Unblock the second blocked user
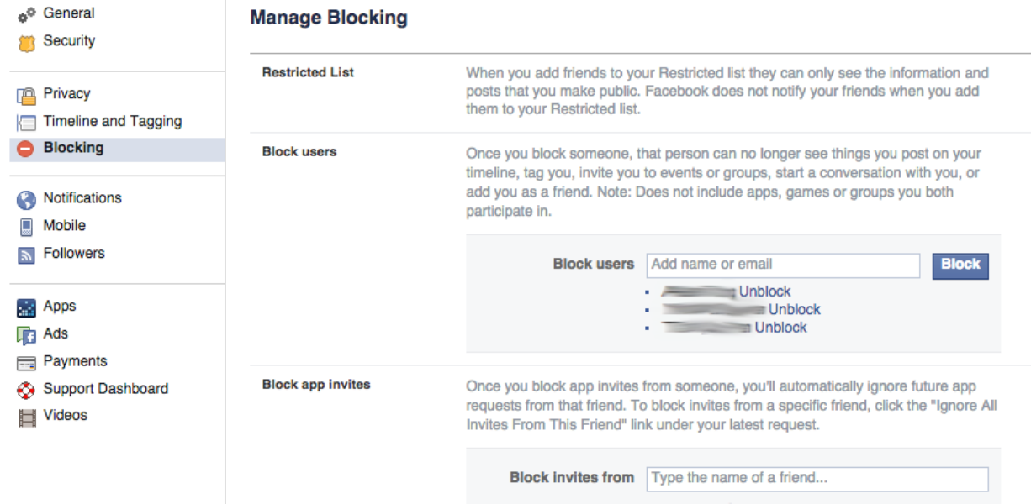Viewport: 1031px width, 504px height. 794,309
